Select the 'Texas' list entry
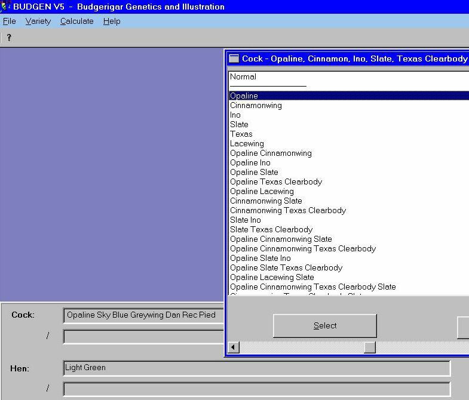This screenshot has width=469, height=400. [x=349, y=134]
